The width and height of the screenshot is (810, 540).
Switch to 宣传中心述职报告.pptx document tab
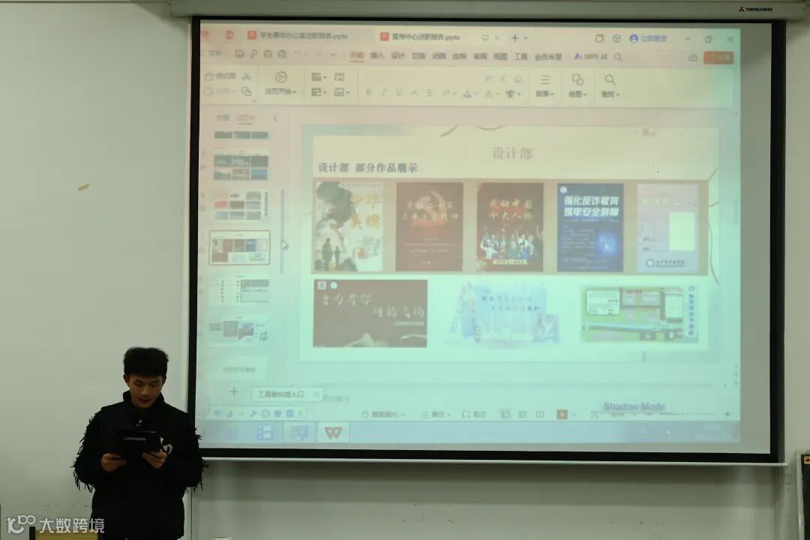click(420, 37)
